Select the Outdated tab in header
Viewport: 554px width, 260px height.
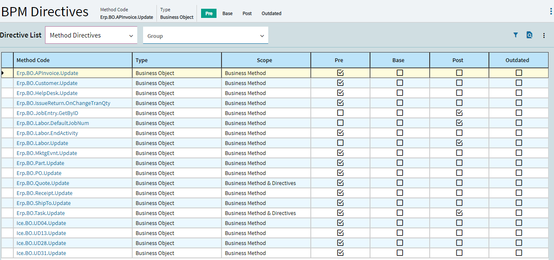pyautogui.click(x=271, y=13)
